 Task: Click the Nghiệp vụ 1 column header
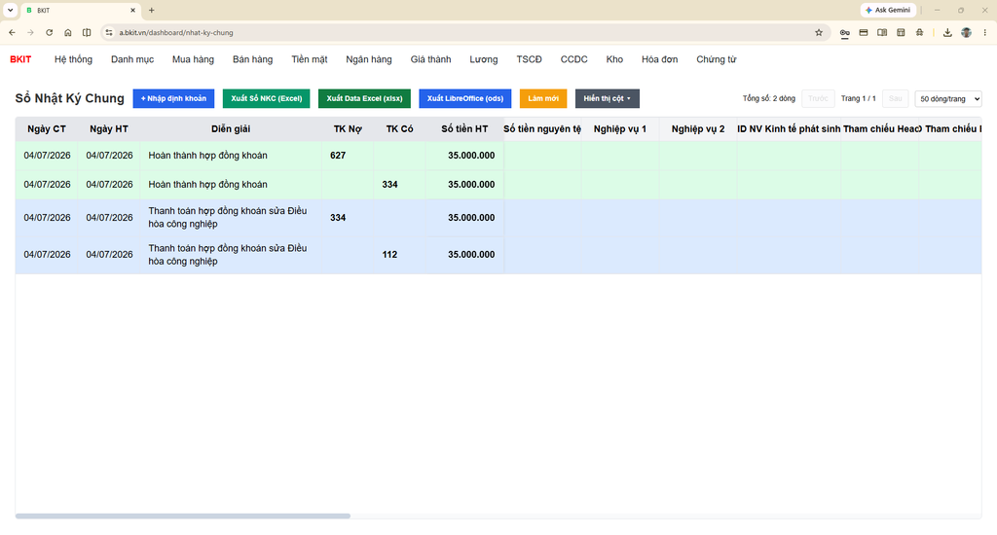tap(620, 129)
